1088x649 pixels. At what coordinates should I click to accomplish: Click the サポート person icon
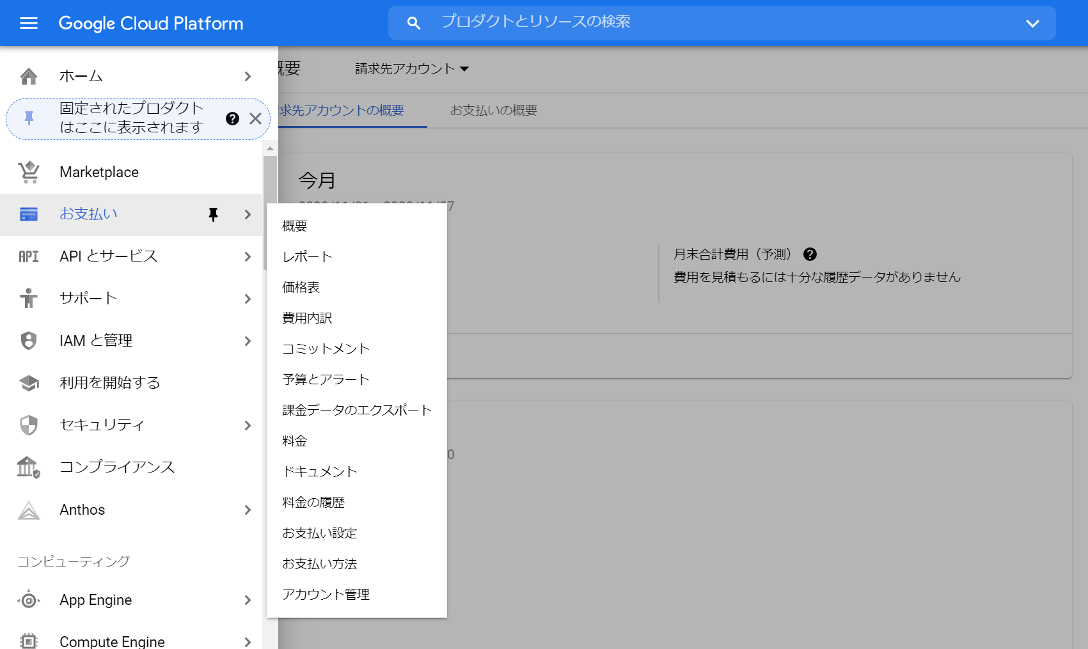coord(28,298)
